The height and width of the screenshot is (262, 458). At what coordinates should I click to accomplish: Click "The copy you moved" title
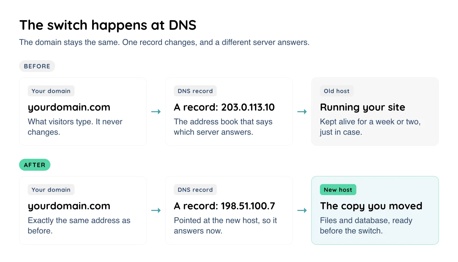click(x=371, y=206)
